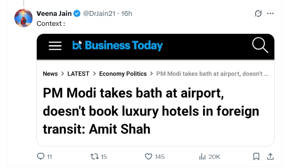Bookmark this post

click(x=256, y=156)
